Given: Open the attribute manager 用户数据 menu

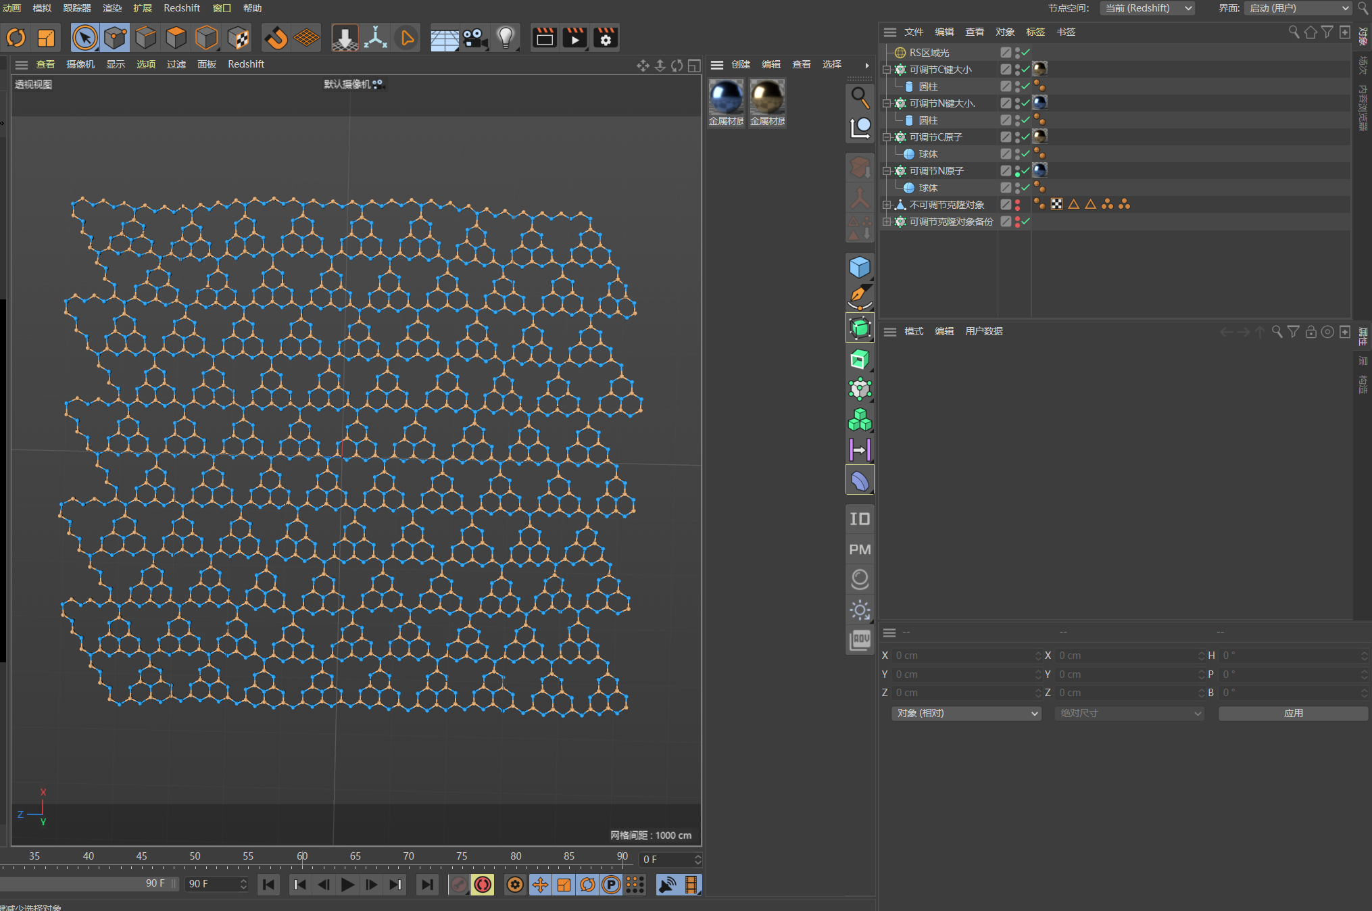Looking at the screenshot, I should (984, 331).
